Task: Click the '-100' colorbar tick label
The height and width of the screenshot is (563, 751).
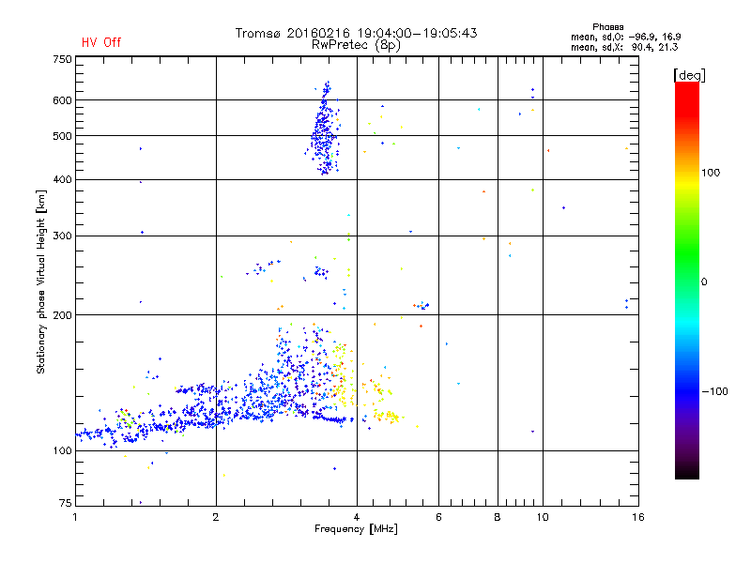Action: 715,391
